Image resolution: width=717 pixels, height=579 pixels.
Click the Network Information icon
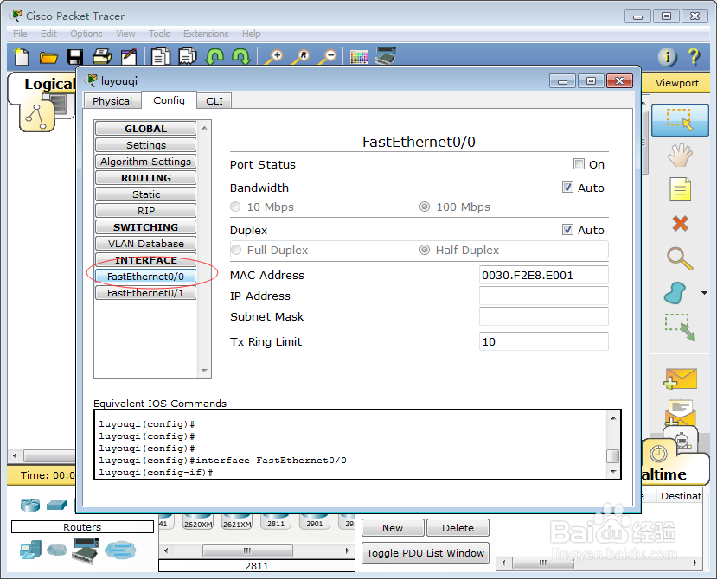pyautogui.click(x=667, y=57)
